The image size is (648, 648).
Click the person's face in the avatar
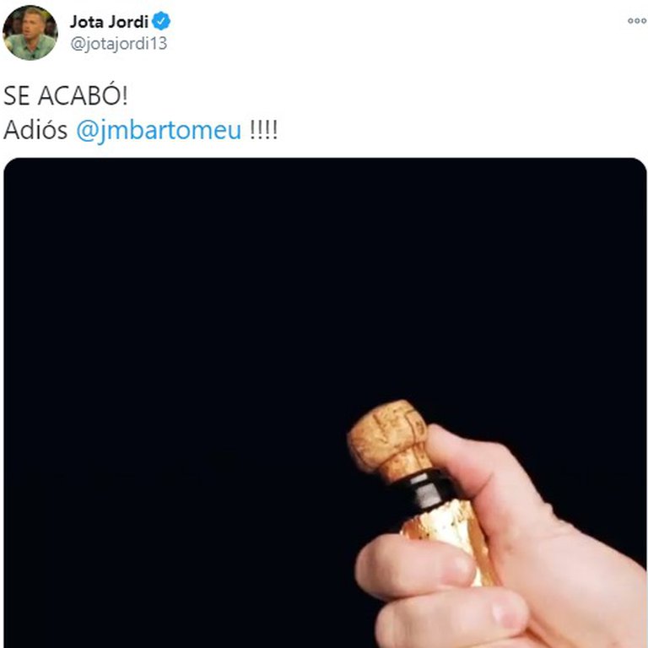(x=31, y=25)
